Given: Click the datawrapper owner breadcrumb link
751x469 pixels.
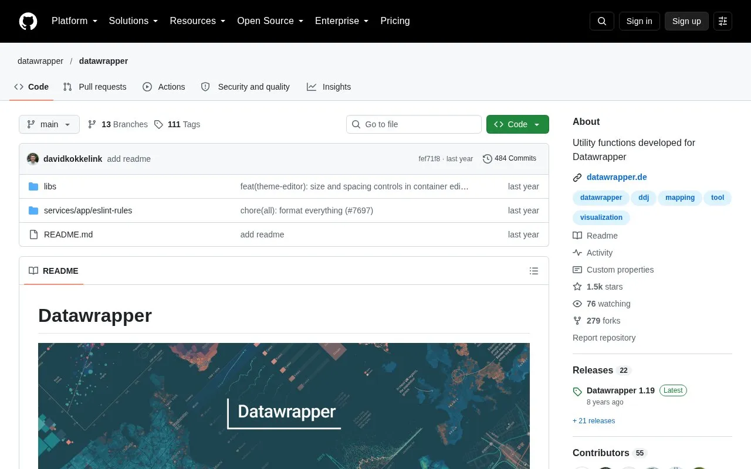Looking at the screenshot, I should pos(40,61).
